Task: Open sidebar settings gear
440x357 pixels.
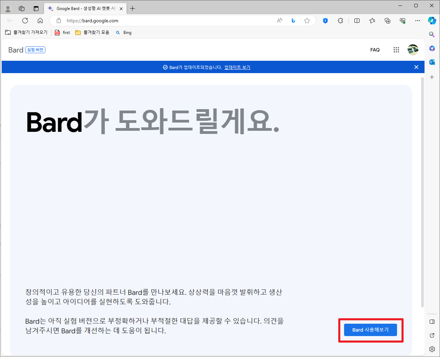Action: tap(432, 349)
